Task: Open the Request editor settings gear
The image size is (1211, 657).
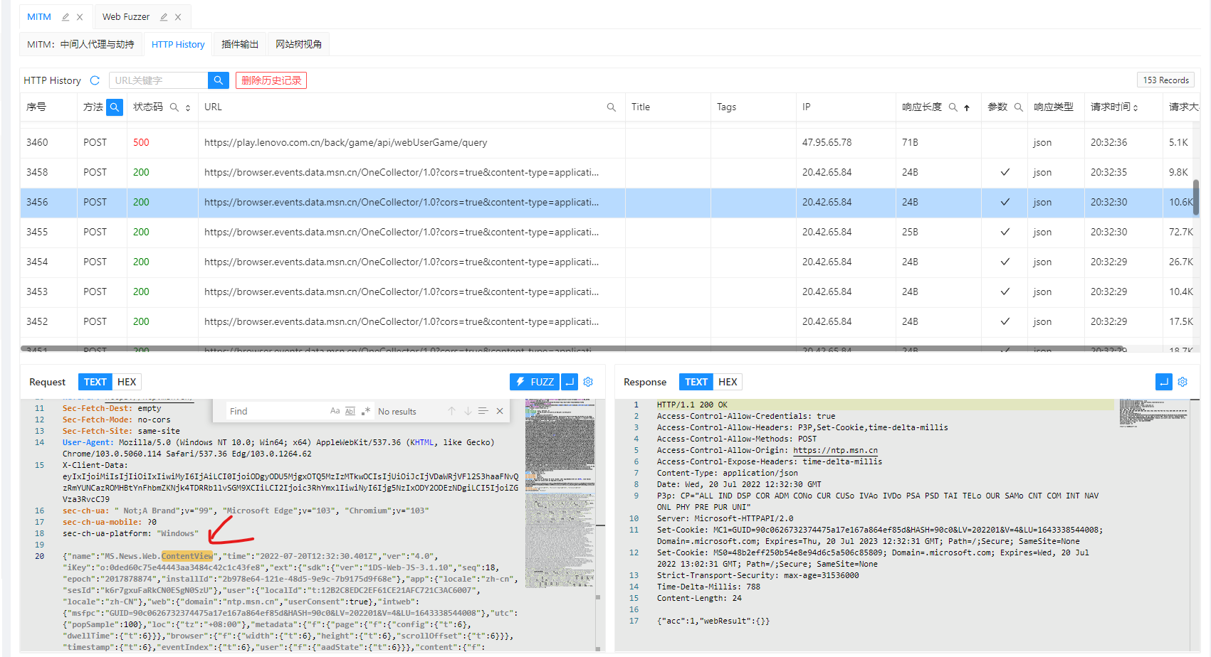Action: [x=588, y=382]
